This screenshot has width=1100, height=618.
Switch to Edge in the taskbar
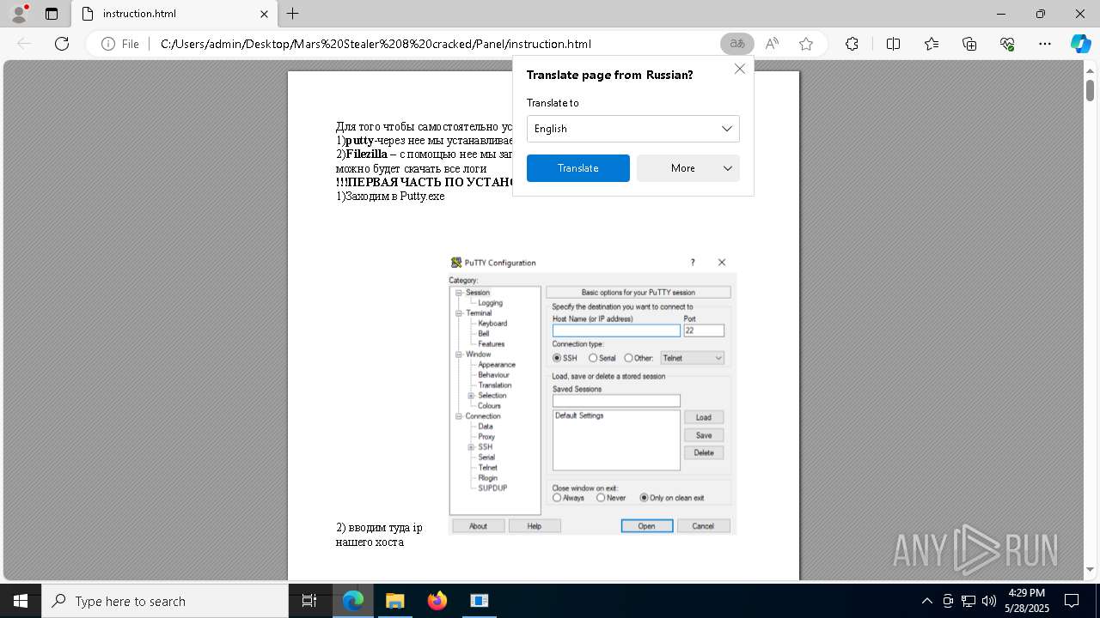(353, 601)
